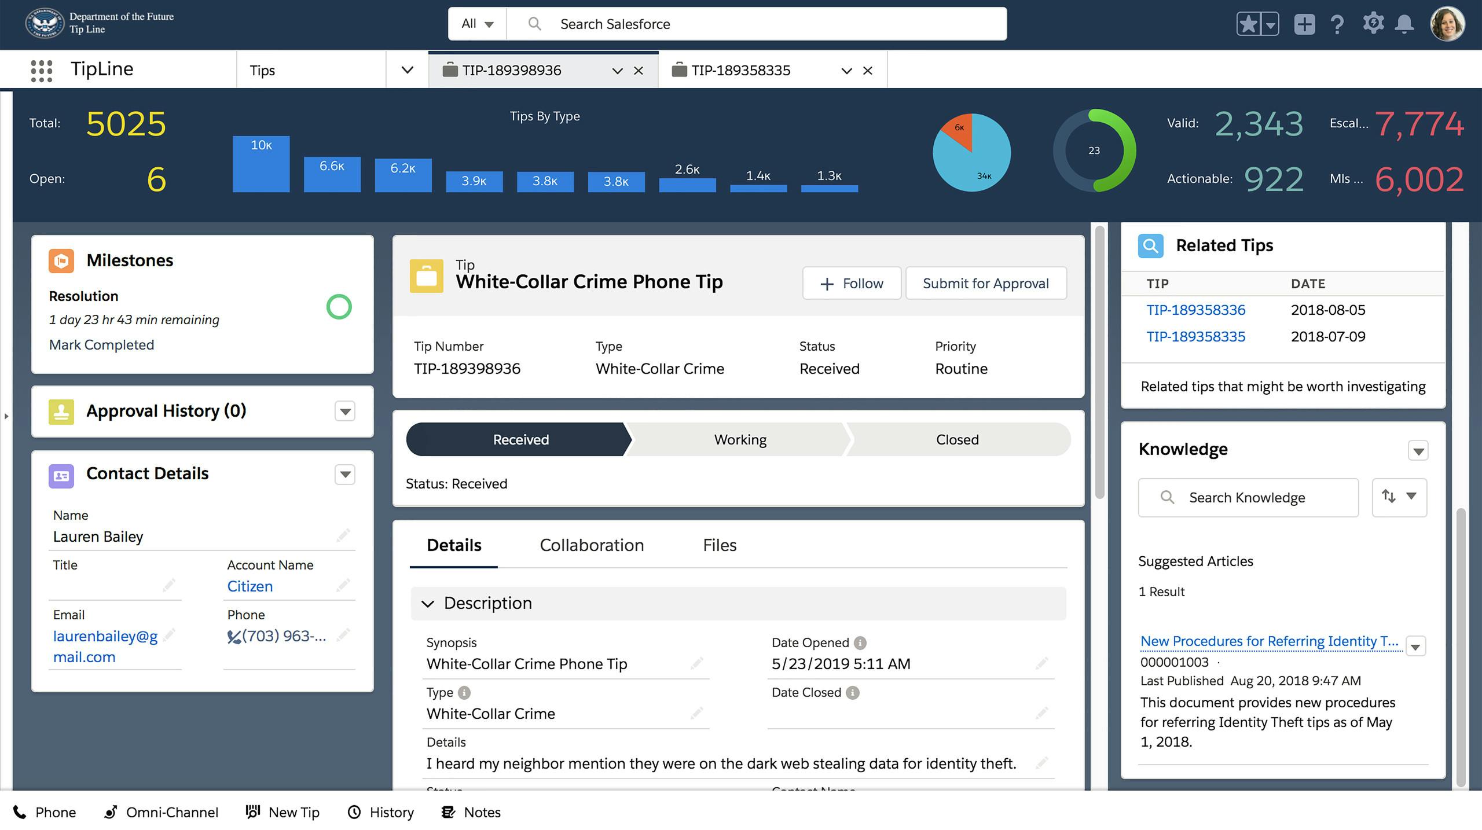Select the Files tab
Screen dimensions: 1482x830
coord(720,545)
